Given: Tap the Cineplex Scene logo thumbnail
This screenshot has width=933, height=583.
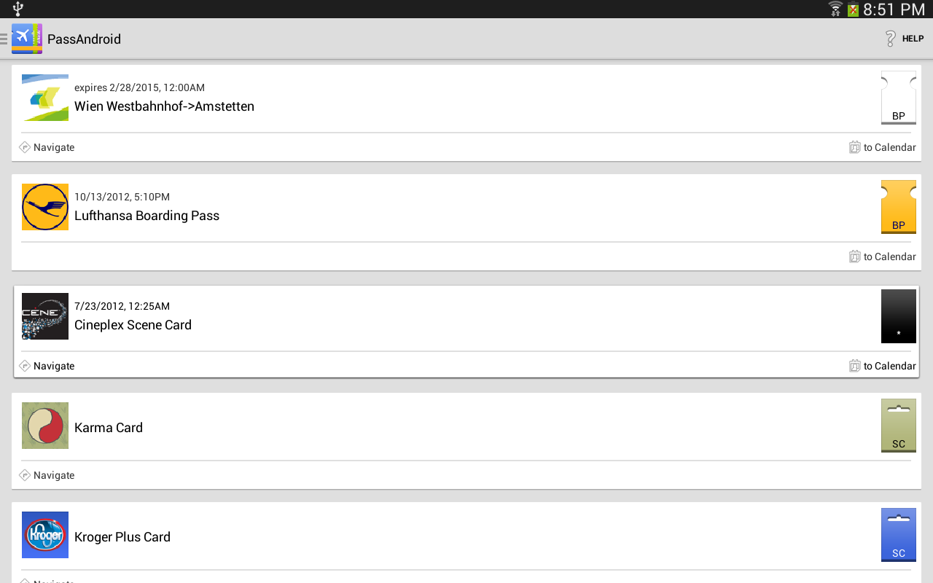Looking at the screenshot, I should 45,316.
